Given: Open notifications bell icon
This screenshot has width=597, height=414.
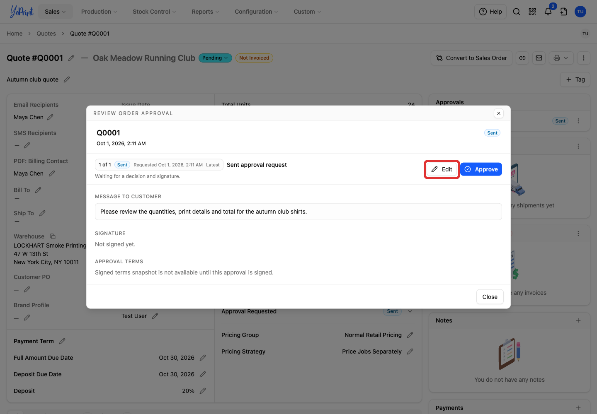Looking at the screenshot, I should (548, 12).
